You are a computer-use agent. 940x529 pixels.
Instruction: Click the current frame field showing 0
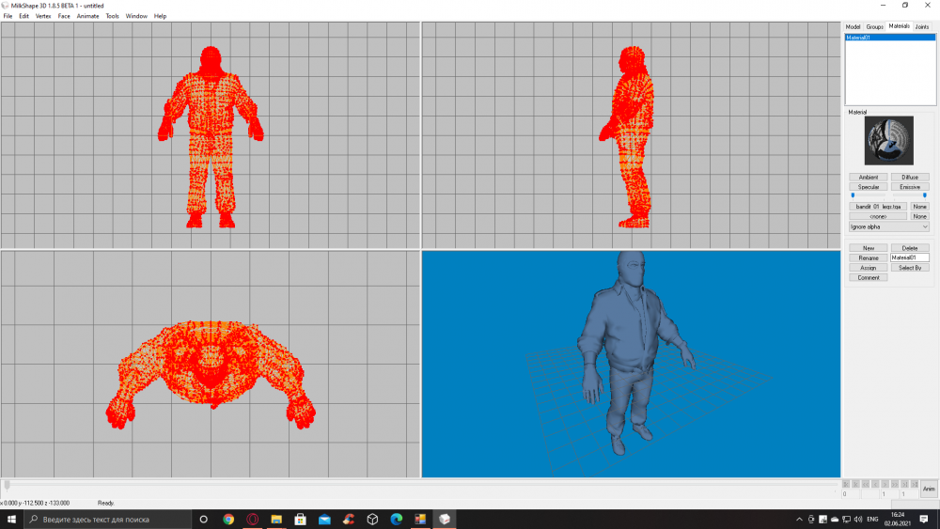click(x=851, y=494)
